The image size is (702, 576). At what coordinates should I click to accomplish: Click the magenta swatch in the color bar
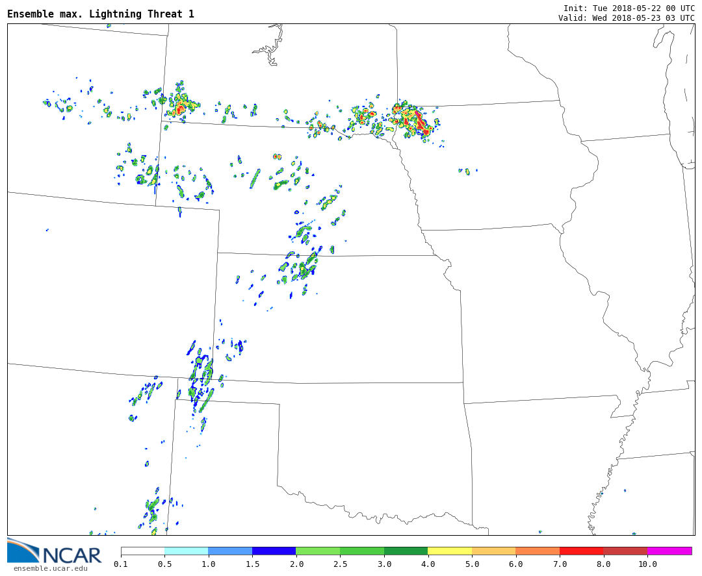click(x=669, y=551)
